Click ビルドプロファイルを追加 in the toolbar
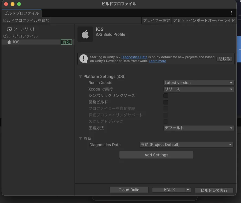 [x=26, y=20]
